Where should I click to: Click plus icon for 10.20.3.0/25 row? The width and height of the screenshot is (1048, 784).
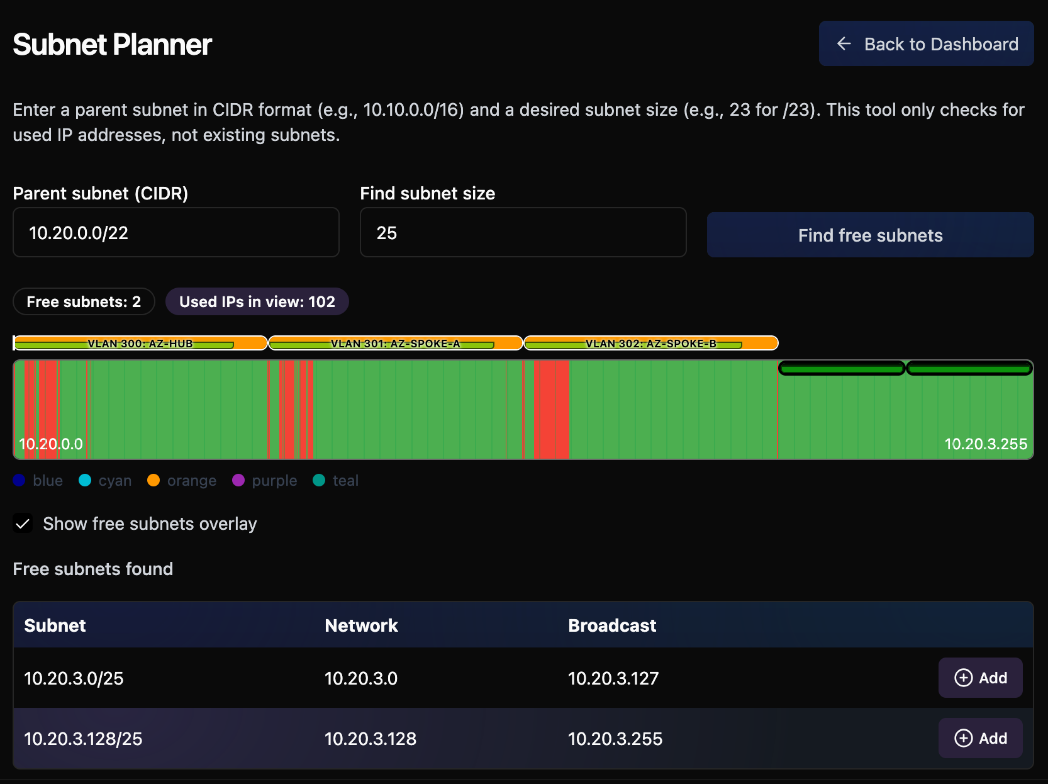pyautogui.click(x=963, y=678)
